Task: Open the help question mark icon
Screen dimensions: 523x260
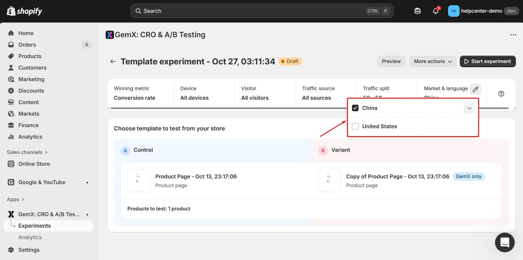Action: point(501,94)
